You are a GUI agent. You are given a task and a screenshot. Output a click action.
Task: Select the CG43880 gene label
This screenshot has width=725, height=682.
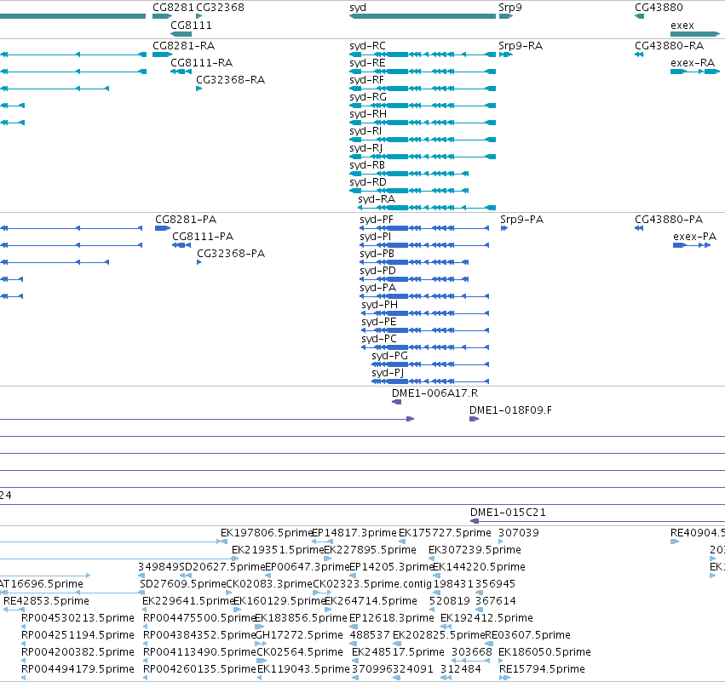659,8
